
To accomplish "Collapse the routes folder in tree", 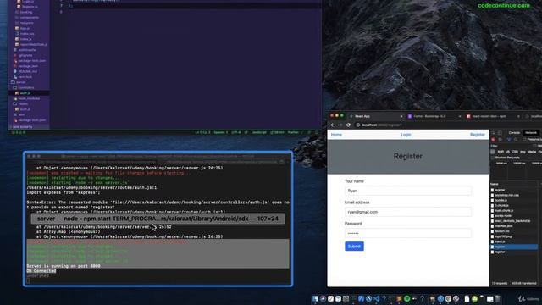I will [x=23, y=103].
